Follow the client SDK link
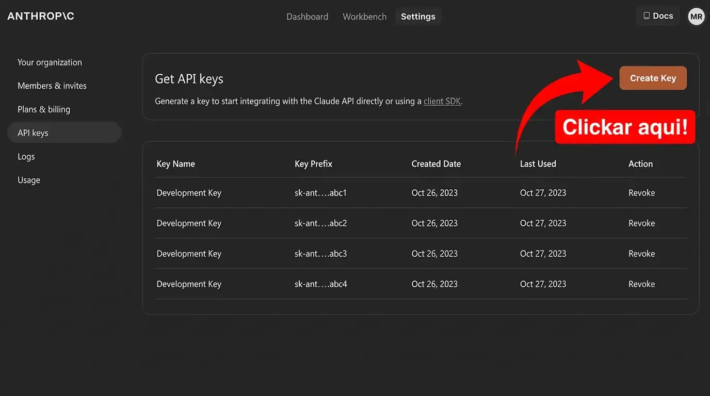 (x=442, y=102)
